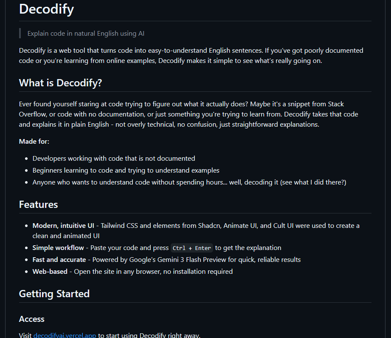Click the Decodify main title heading
The image size is (391, 338).
(x=46, y=9)
